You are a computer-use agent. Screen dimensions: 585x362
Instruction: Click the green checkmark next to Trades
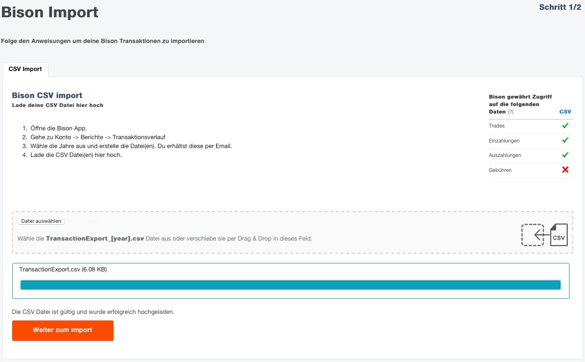(565, 126)
